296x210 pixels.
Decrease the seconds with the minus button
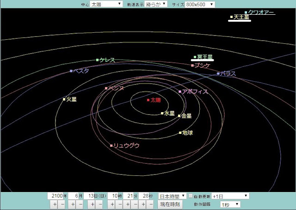pos(151,204)
